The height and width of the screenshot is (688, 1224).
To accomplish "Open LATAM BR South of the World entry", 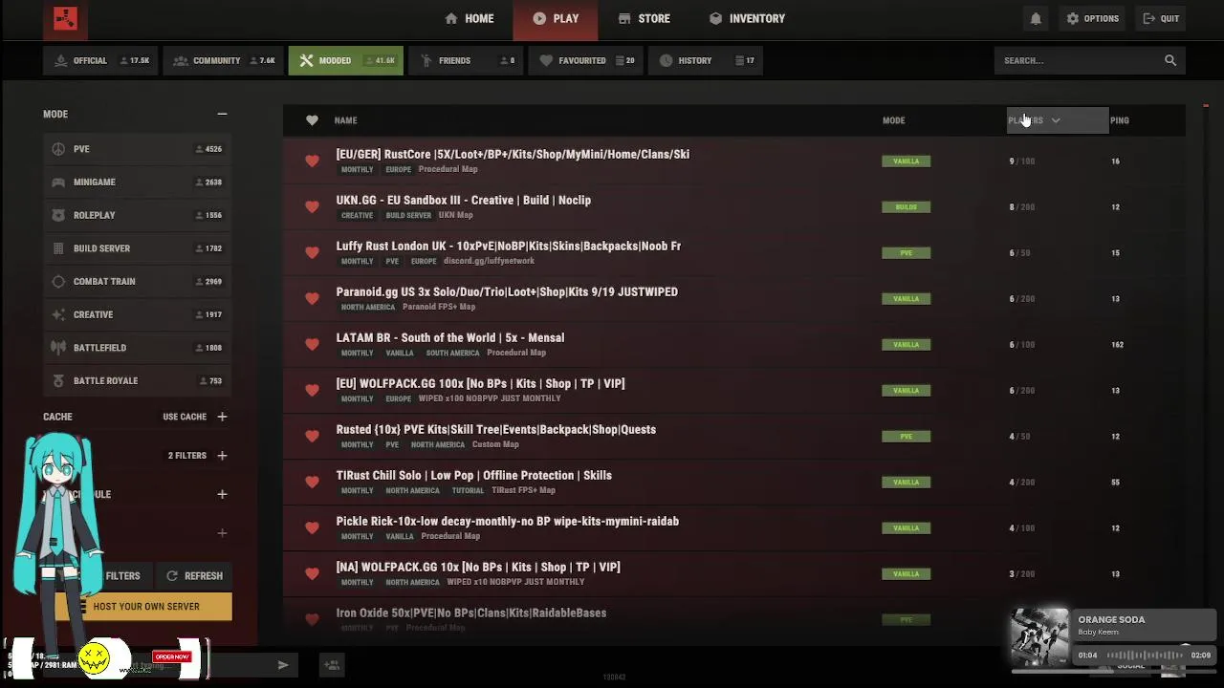I will coord(734,344).
